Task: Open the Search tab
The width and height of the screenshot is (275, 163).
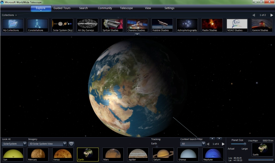Action: click(83, 8)
